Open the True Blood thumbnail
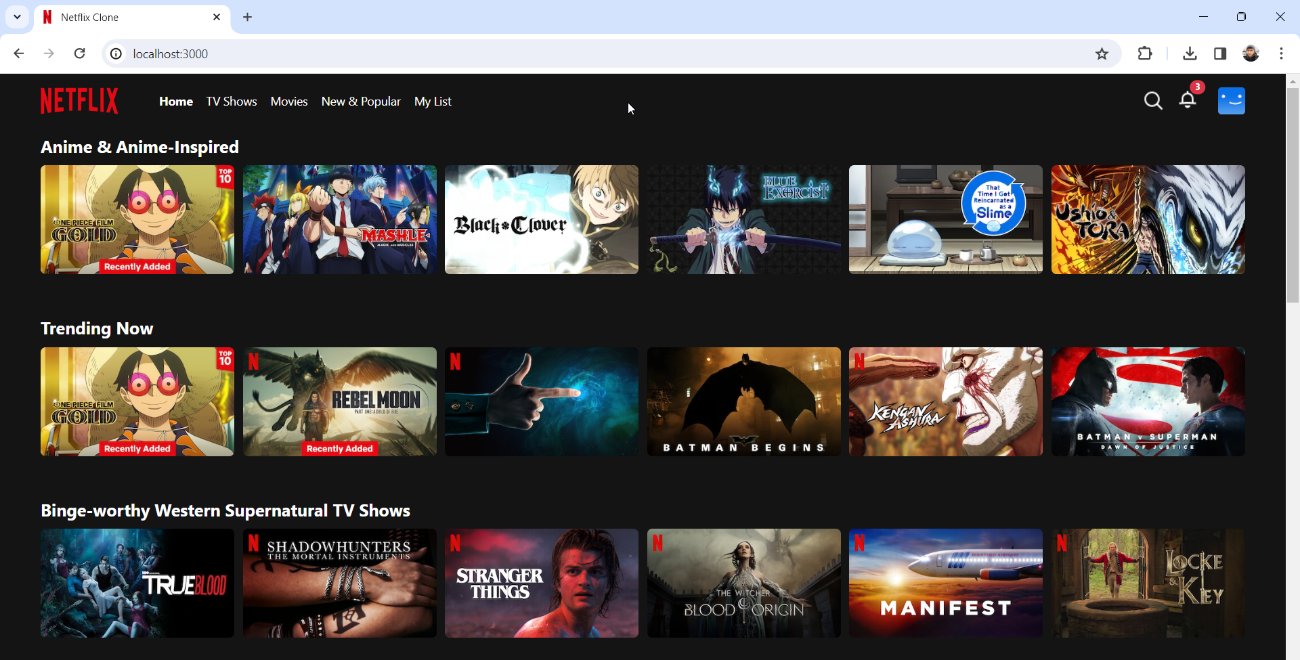Image resolution: width=1300 pixels, height=660 pixels. [x=137, y=583]
